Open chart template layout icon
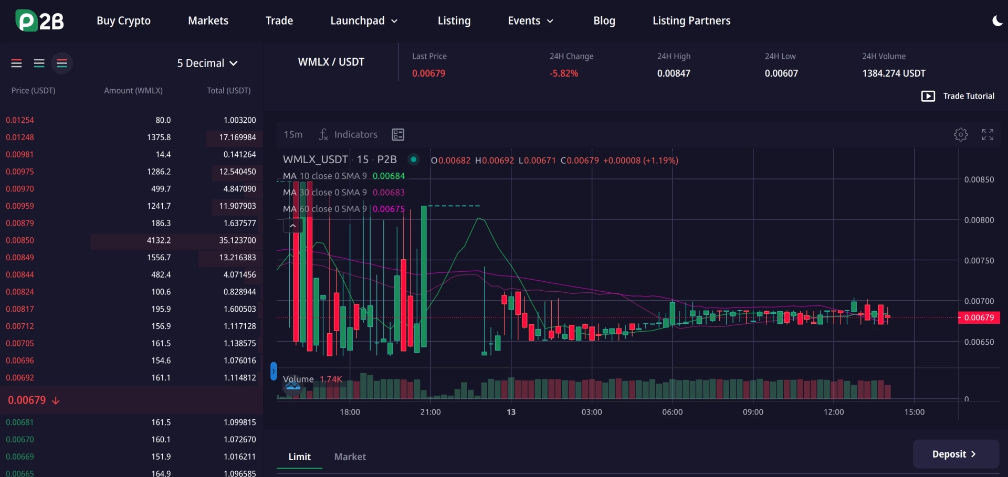This screenshot has width=1008, height=477. (x=398, y=135)
